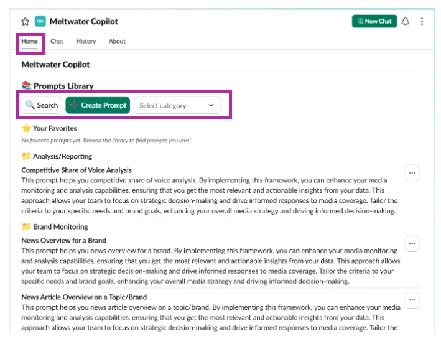Open the three-dot more options menu in the header
Screen dimensions: 441x344
click(422, 21)
